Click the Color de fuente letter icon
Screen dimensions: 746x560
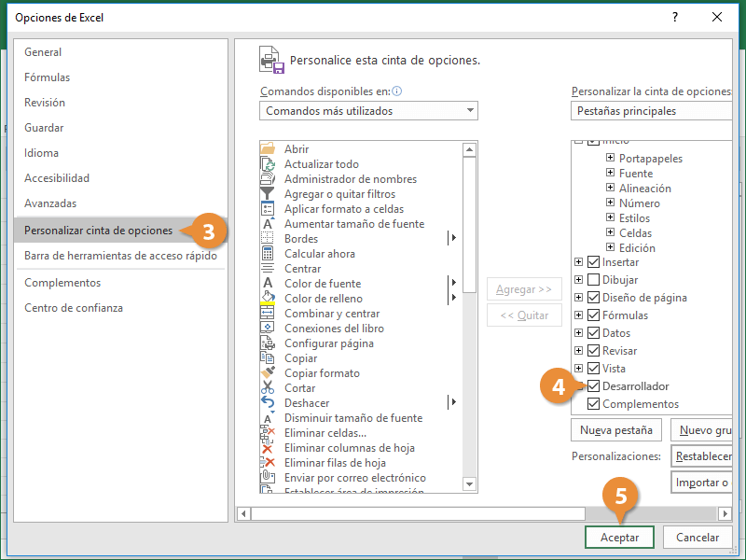coord(268,283)
